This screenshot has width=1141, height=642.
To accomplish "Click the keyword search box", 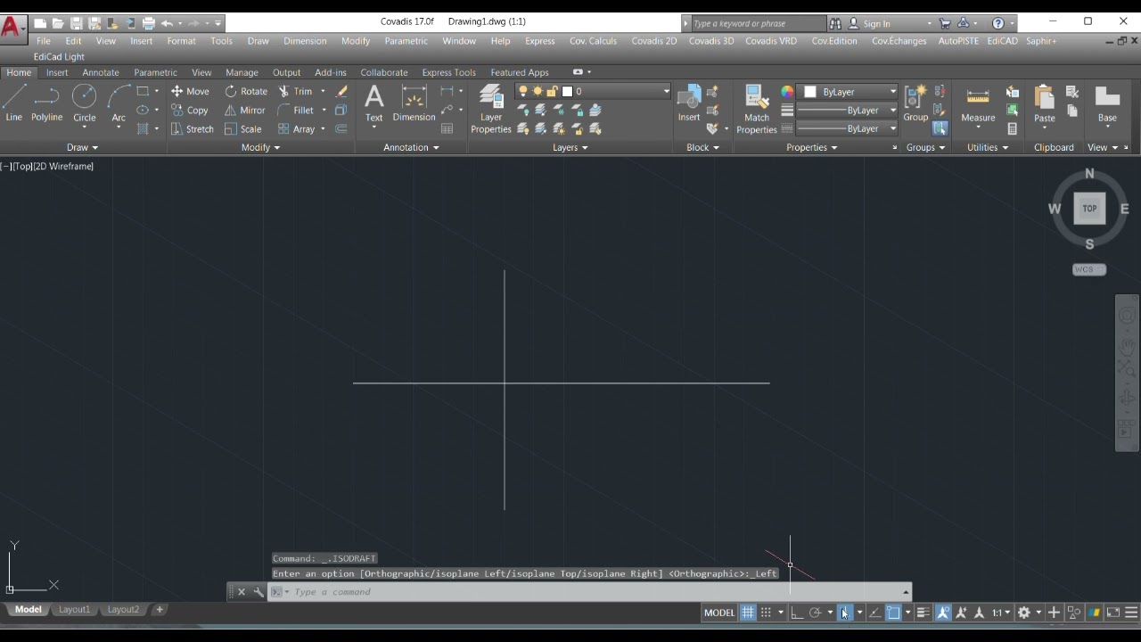I will [758, 24].
